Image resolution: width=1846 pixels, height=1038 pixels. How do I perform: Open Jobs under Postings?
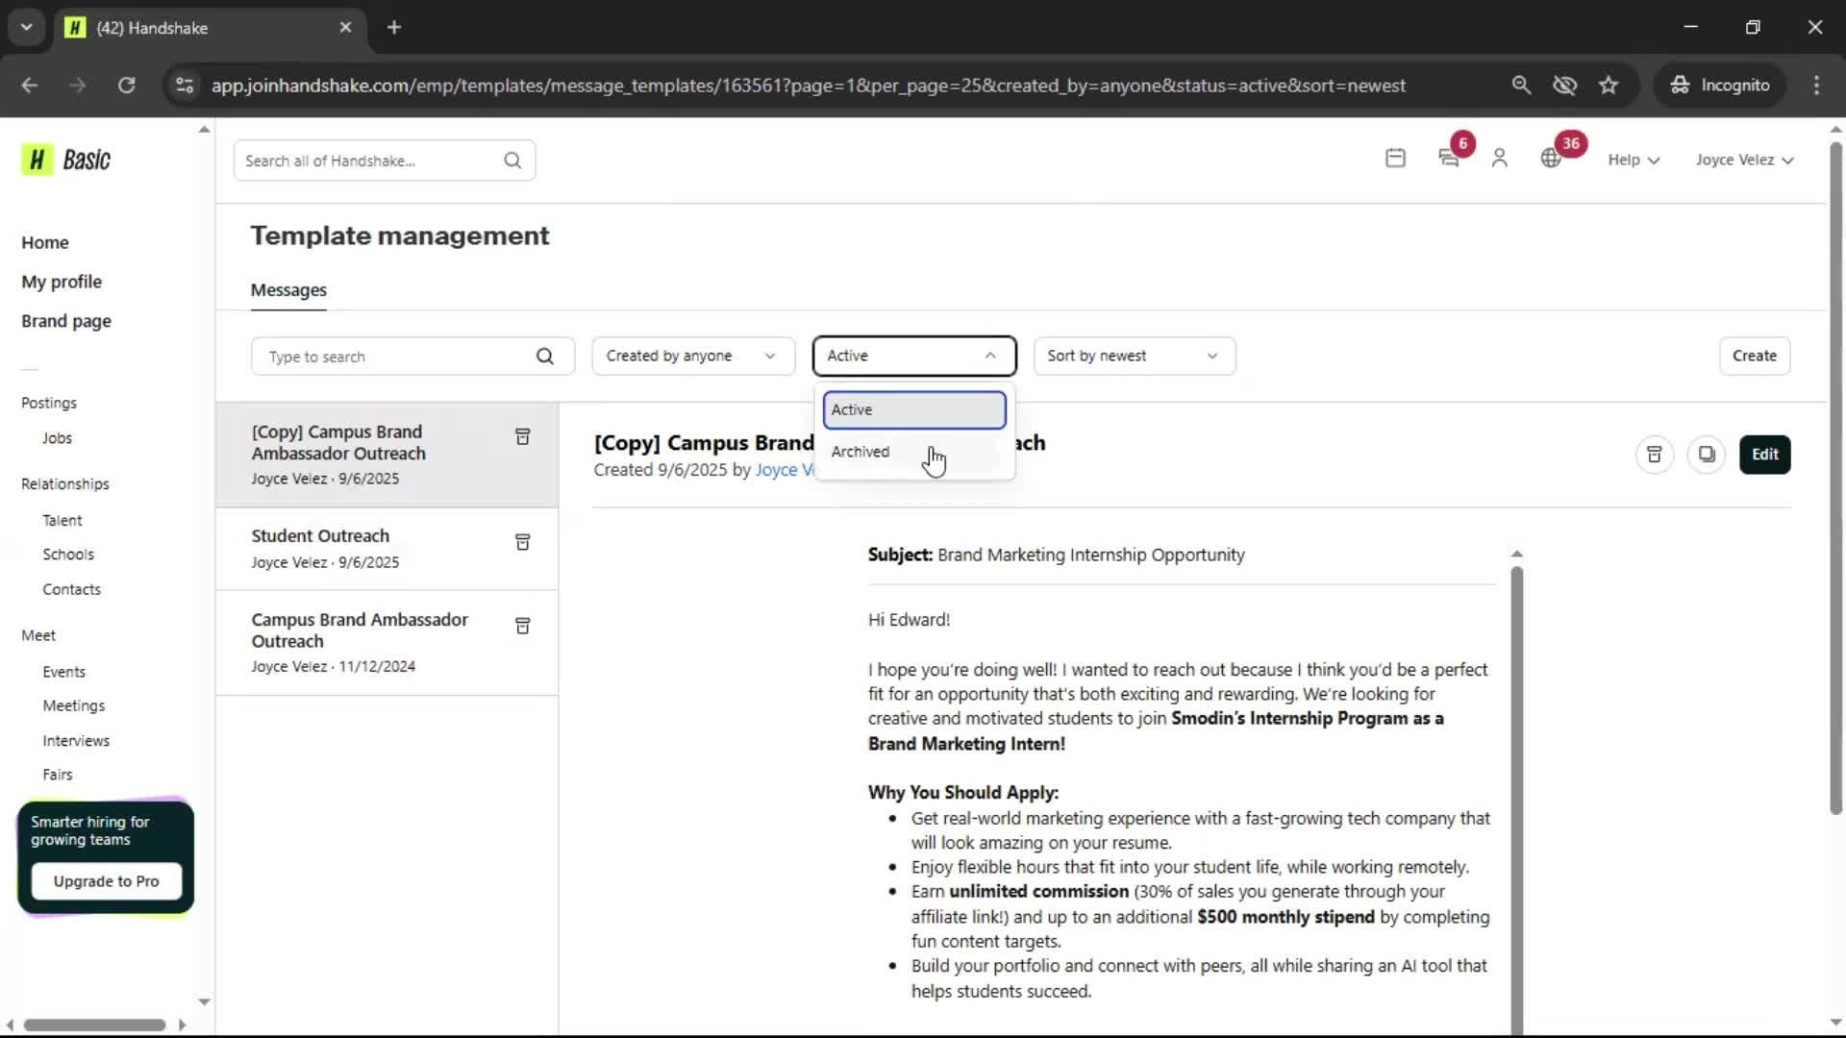(x=57, y=438)
